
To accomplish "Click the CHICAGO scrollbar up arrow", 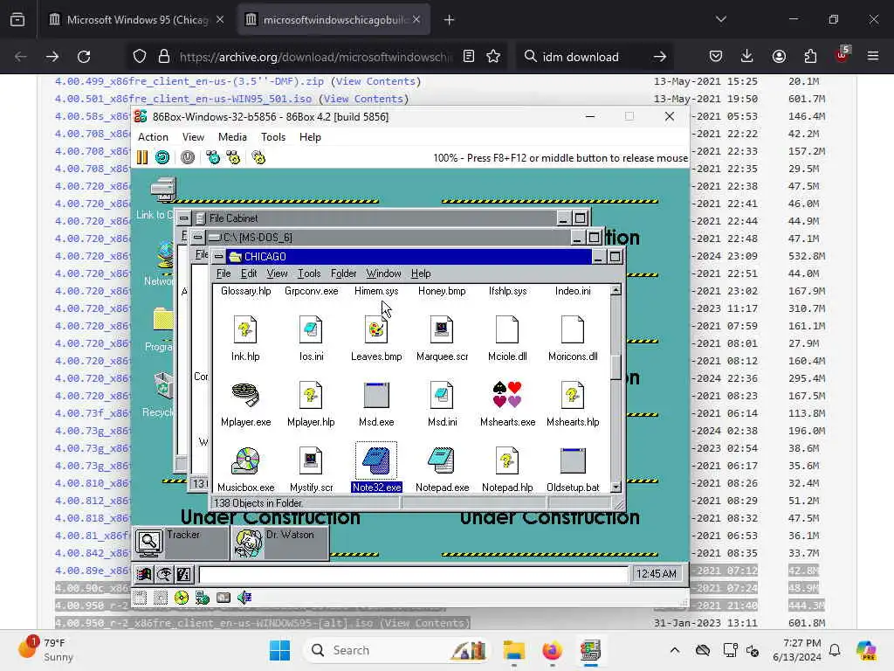I will tap(615, 290).
